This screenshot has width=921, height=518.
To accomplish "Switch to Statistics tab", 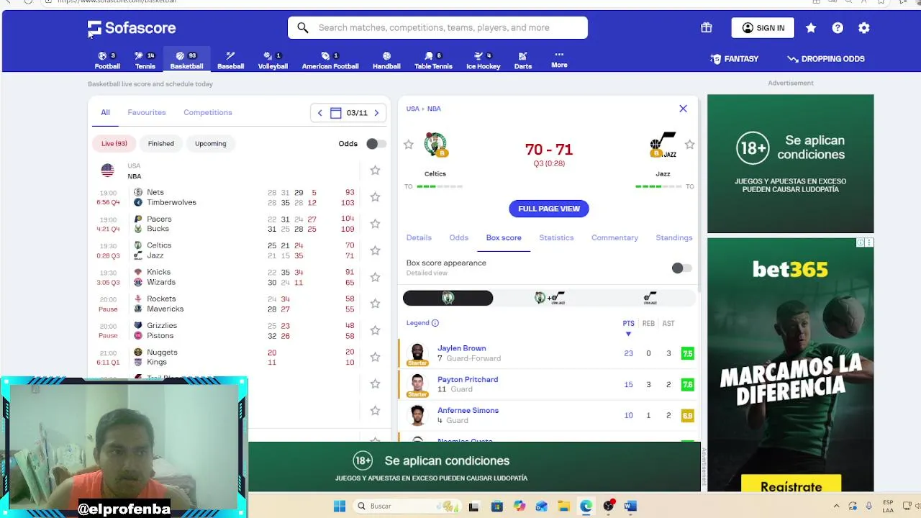I will [x=556, y=237].
